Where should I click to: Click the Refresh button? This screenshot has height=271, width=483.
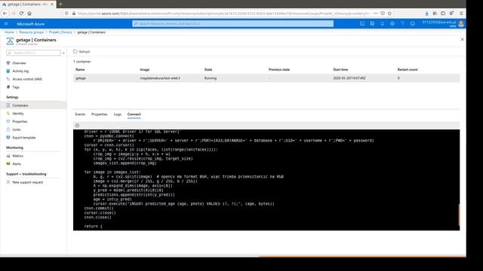click(82, 52)
